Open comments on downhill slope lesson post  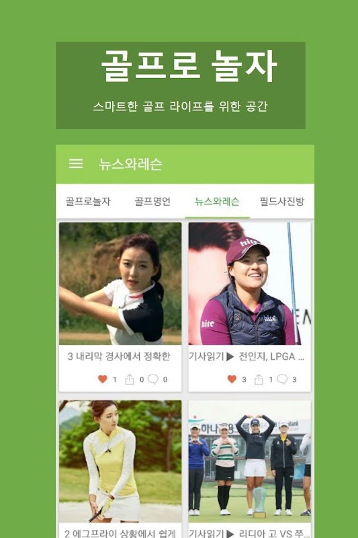152,379
